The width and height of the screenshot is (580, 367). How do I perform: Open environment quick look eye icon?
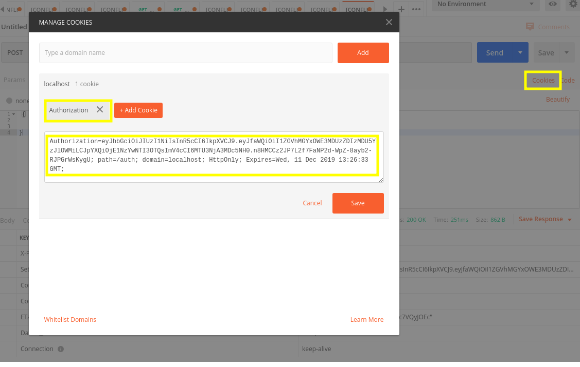553,4
